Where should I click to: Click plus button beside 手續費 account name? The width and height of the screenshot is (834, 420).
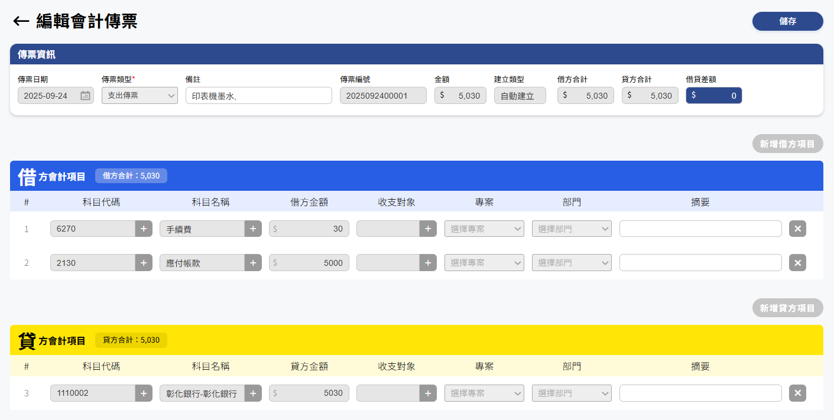pos(253,229)
